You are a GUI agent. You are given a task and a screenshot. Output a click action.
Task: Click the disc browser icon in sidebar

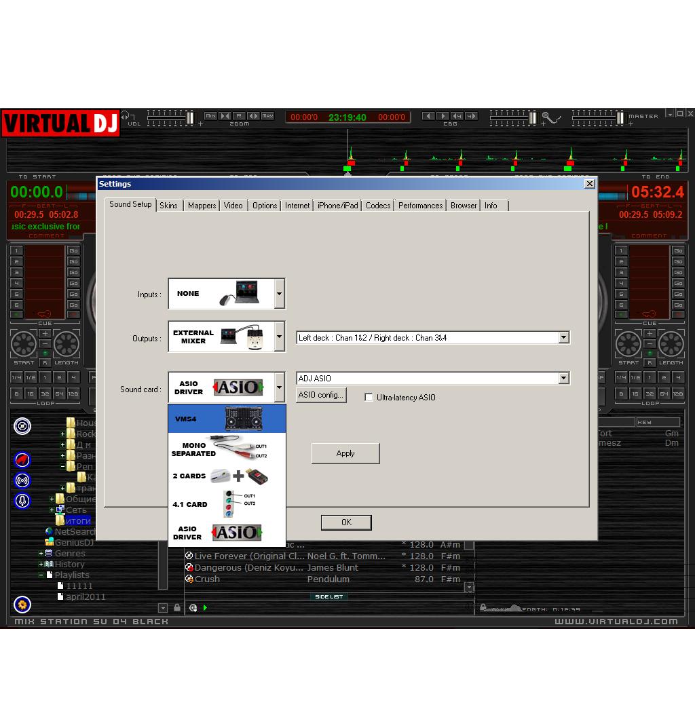coord(22,426)
